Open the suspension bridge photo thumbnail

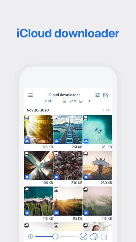point(68,129)
